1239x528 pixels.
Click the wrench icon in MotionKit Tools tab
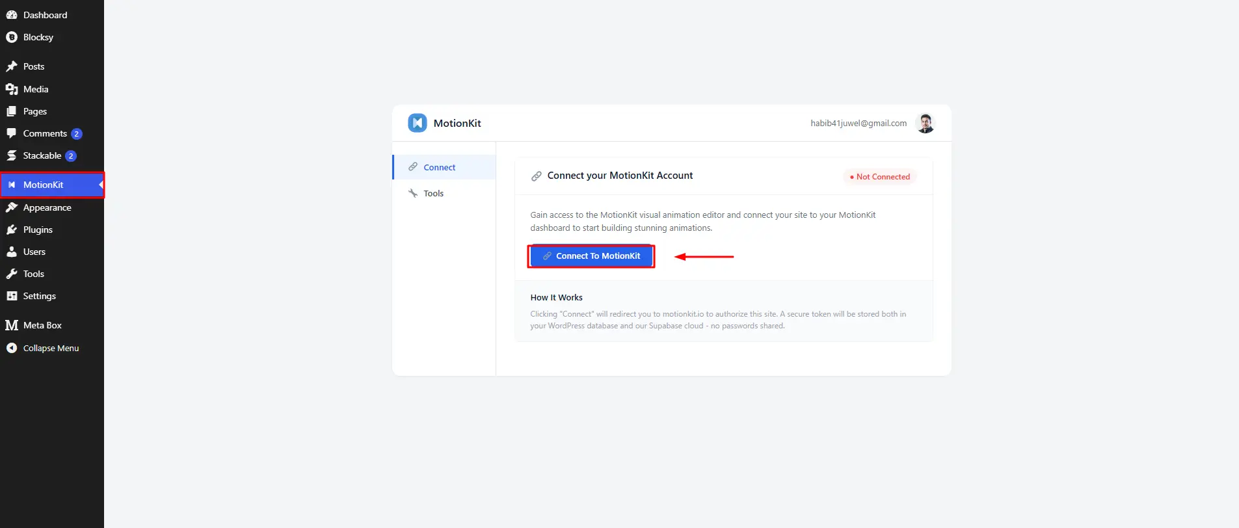point(413,193)
